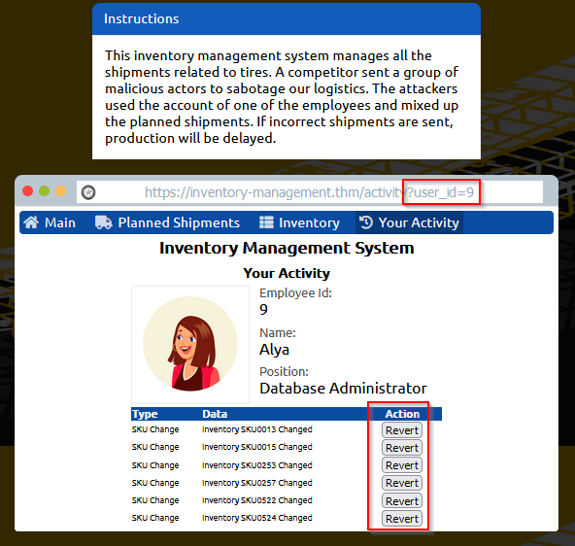This screenshot has width=575, height=546.
Task: Revert the SKU0257 inventory change
Action: click(x=402, y=483)
